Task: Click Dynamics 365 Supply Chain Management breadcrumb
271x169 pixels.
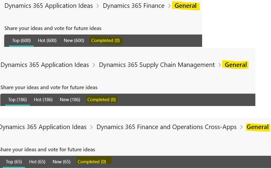Action: point(157,65)
